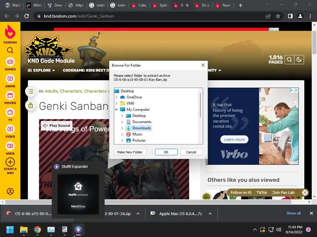The height and width of the screenshot is (237, 317).
Task: Open the table of contents list icon
Action: click(x=31, y=91)
